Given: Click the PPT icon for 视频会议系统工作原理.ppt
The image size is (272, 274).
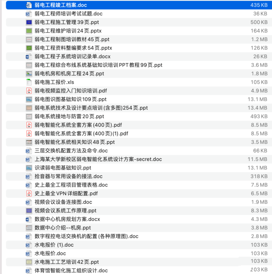Looking at the screenshot, I should pos(29,211).
